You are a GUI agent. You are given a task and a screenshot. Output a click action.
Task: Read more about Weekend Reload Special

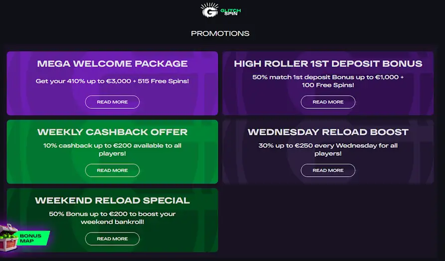113,239
